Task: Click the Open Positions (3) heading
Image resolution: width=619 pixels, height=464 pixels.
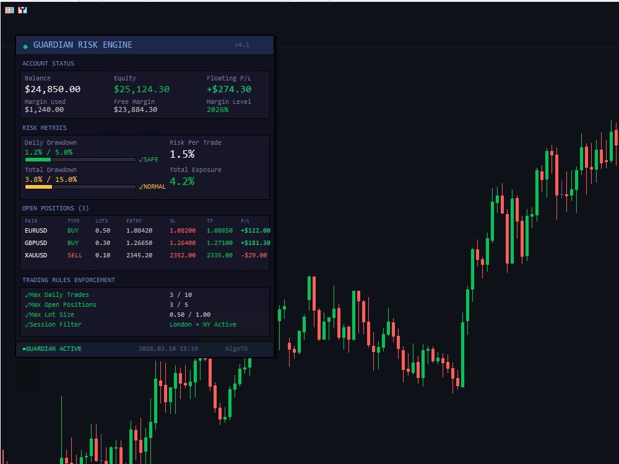Action: (x=55, y=208)
